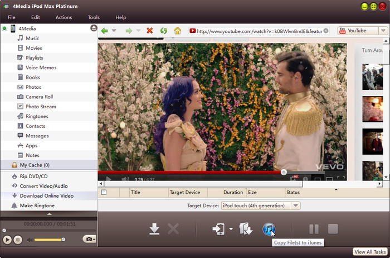Open the copy-to-device dropdown arrow

(x=231, y=229)
